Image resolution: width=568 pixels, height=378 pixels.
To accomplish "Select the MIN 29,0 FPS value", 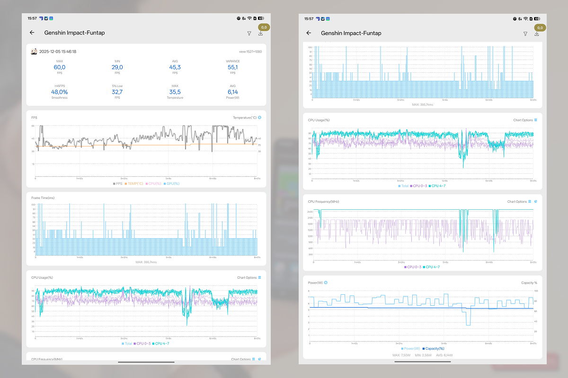I will click(117, 68).
